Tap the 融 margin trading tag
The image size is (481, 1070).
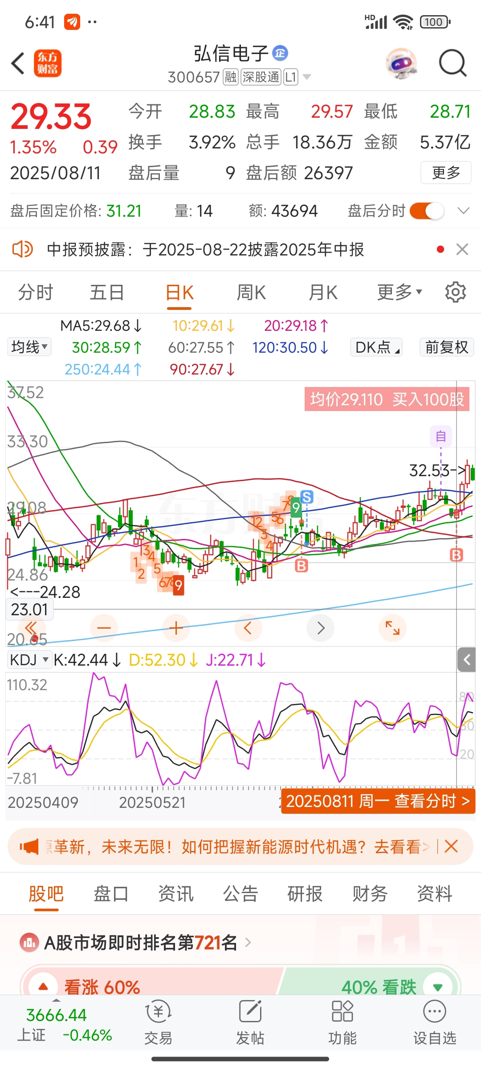coord(231,77)
